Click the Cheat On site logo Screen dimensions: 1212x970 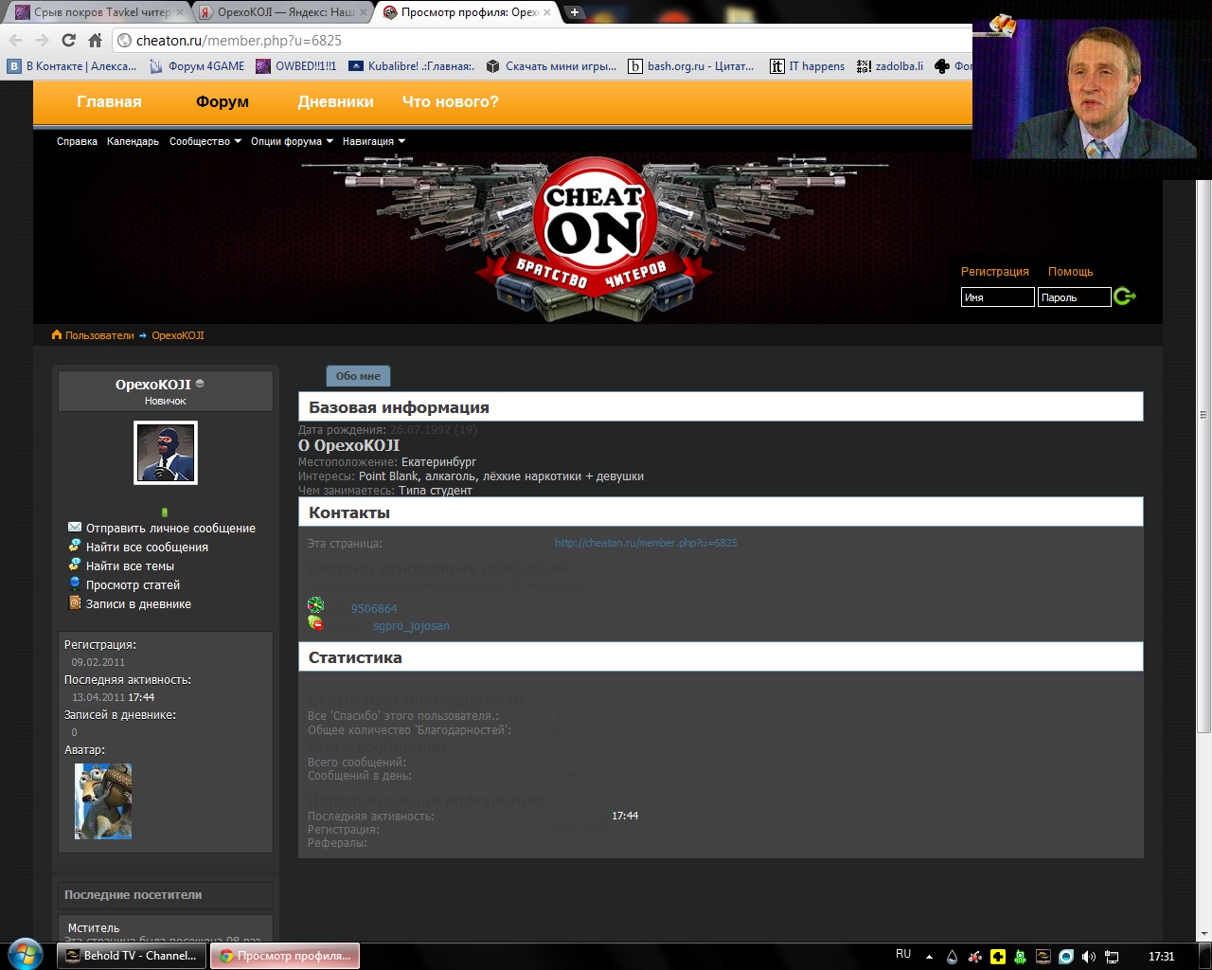click(x=595, y=237)
